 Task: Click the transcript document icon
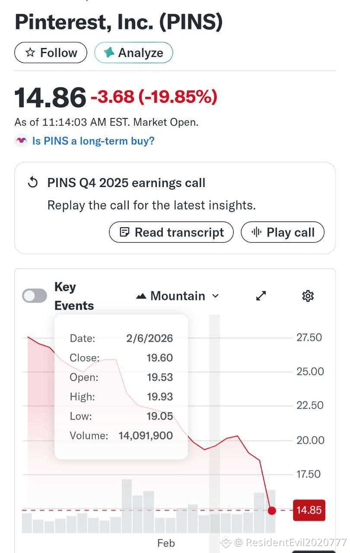124,232
